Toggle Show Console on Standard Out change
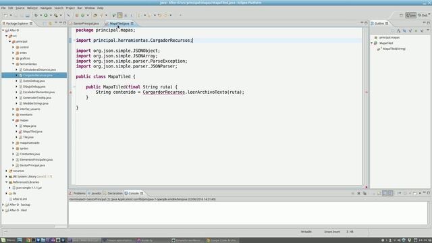Image resolution: width=432 pixels, height=243 pixels. (385, 194)
